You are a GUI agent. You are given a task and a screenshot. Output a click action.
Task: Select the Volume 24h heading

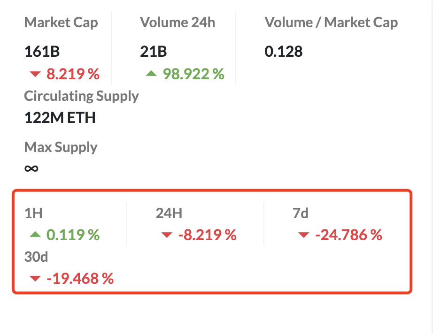(178, 23)
